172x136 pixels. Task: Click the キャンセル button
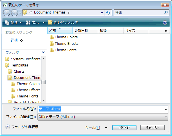tap(152, 128)
